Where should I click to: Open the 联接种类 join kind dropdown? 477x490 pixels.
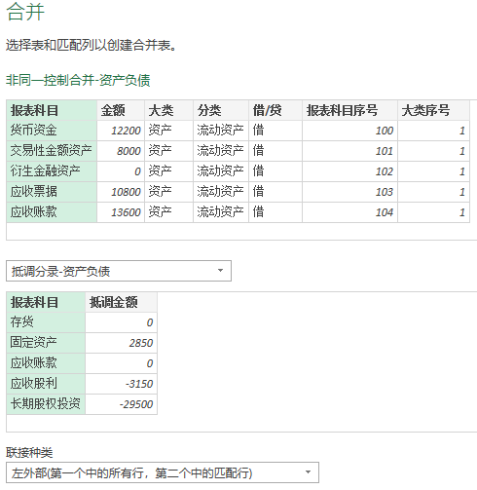pyautogui.click(x=163, y=472)
